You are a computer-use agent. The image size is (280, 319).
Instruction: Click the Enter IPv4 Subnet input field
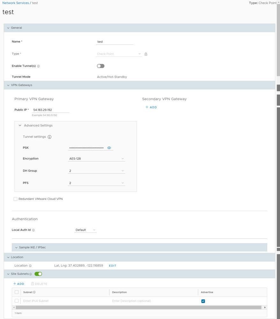(64, 301)
